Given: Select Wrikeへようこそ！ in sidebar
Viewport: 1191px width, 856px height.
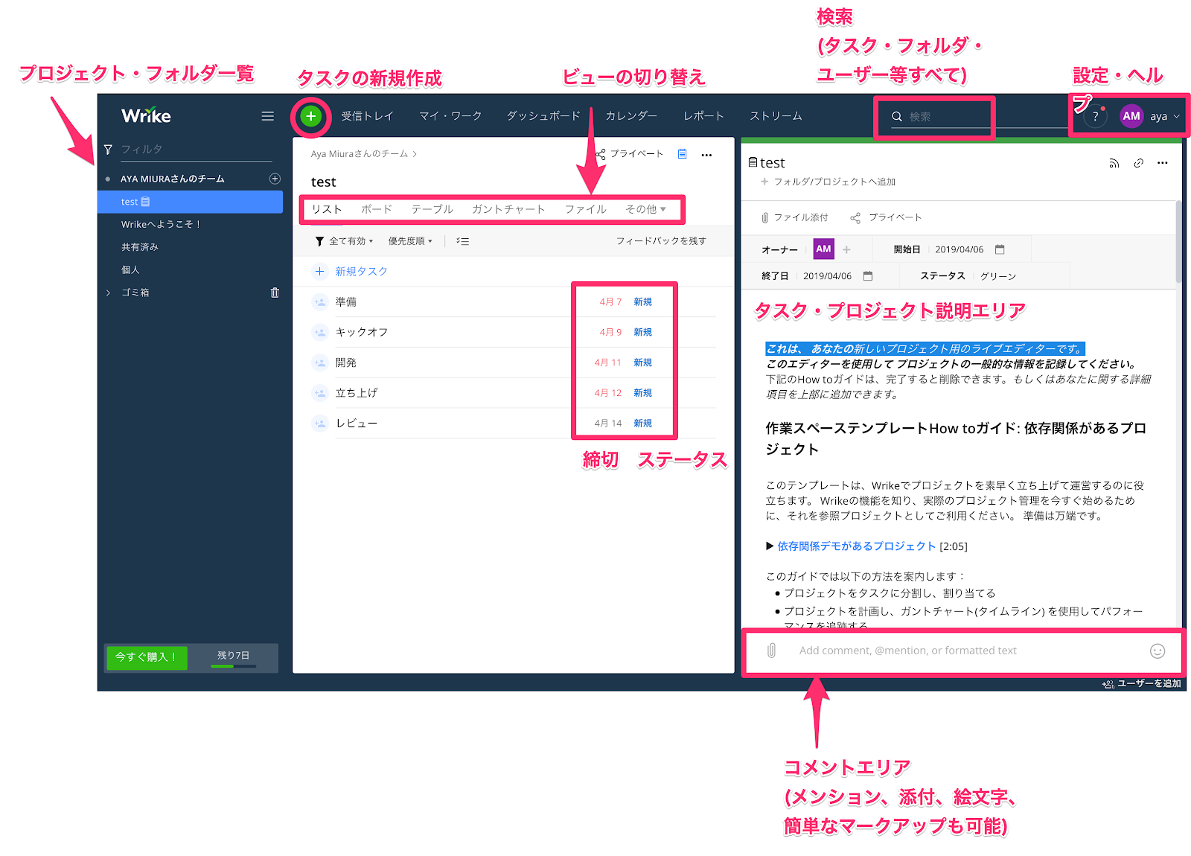Looking at the screenshot, I should click(x=162, y=224).
